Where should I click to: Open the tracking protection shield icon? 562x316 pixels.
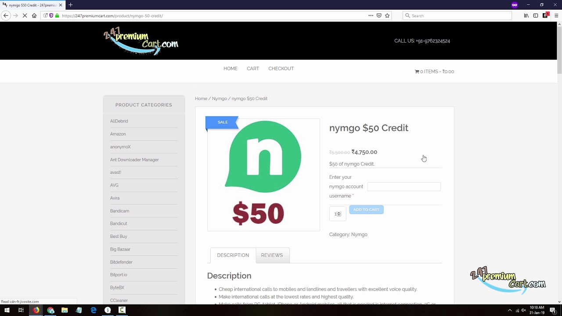[51, 15]
